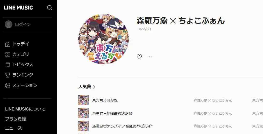Click the Today music-note house icon
263x134 pixels.
8,44
